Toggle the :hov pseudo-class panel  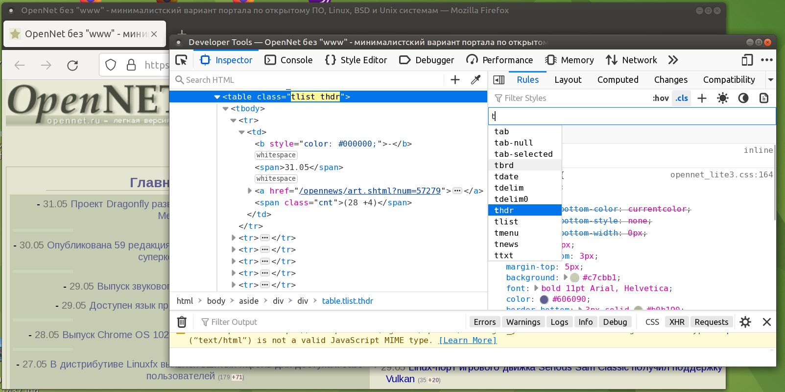(x=661, y=98)
